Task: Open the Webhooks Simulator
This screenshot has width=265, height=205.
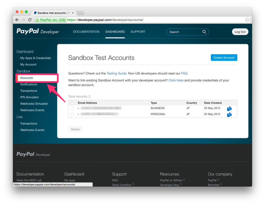Action: pos(34,104)
